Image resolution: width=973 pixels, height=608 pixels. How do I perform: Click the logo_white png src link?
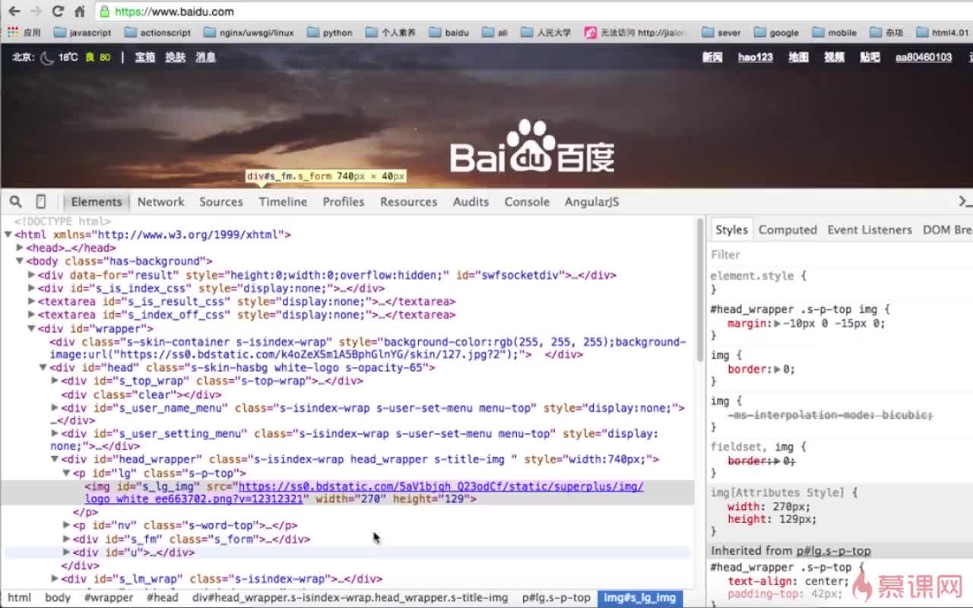click(364, 492)
